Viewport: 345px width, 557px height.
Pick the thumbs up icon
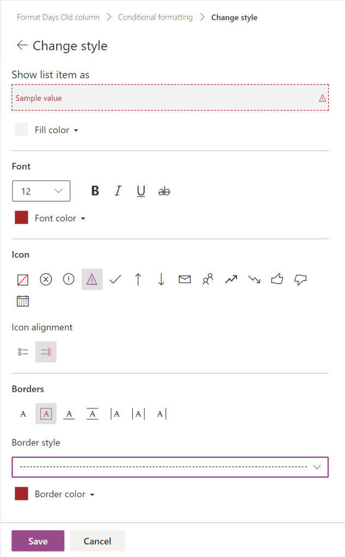(x=277, y=279)
